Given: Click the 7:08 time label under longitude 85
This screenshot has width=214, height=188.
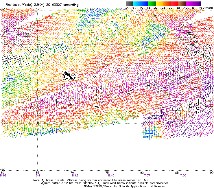Looking at the screenshot, I should 183,176.
